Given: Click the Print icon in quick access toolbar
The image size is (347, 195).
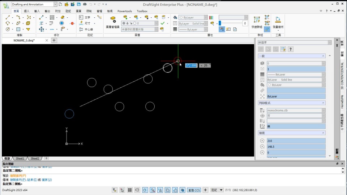Looking at the screenshot, I should pyautogui.click(x=85, y=4).
